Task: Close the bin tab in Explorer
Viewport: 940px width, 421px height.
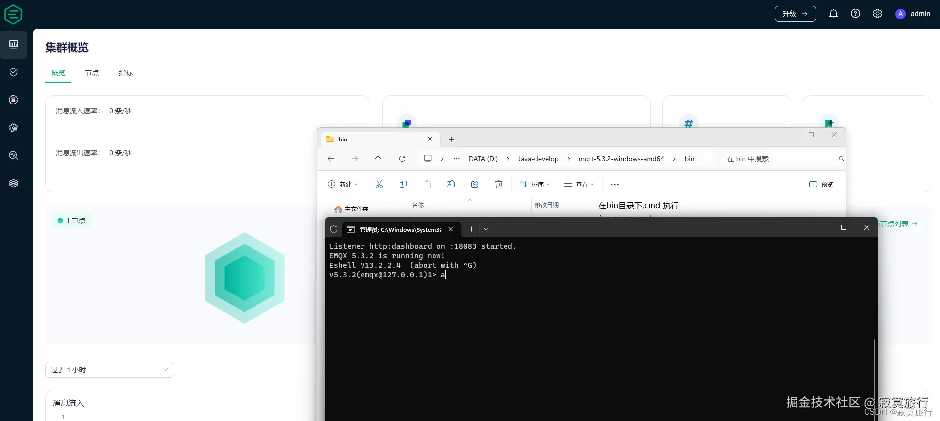Action: pos(430,139)
